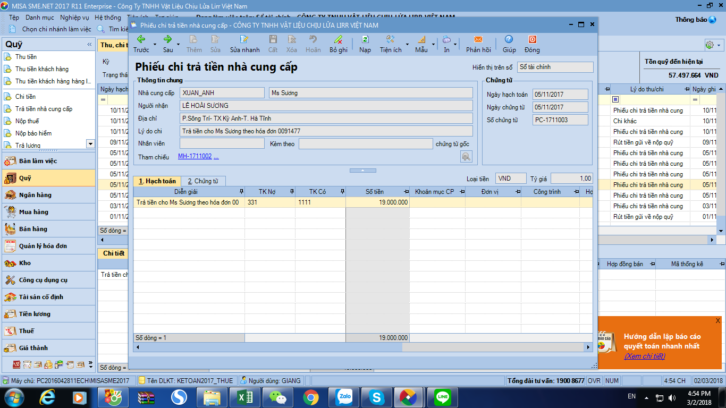
Task: Open the Kho warehouse module
Action: (48, 263)
